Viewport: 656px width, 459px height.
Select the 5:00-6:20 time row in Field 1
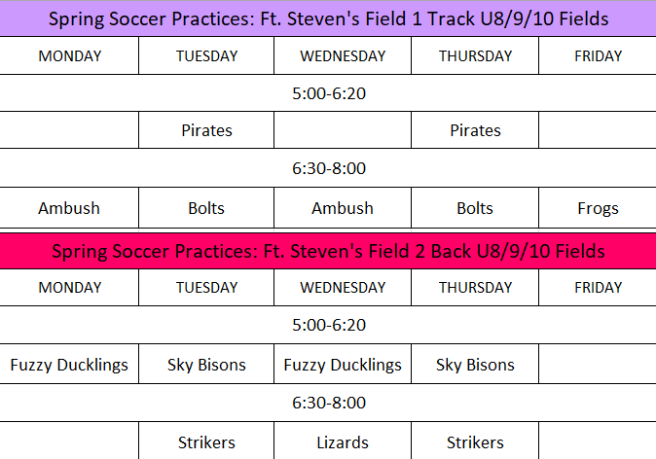coord(328,93)
